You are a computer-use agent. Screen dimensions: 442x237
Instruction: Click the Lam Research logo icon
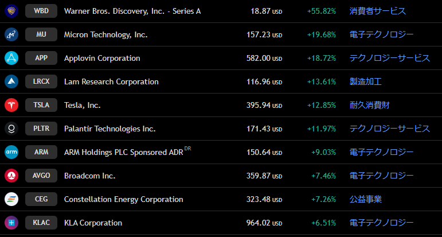coord(11,81)
